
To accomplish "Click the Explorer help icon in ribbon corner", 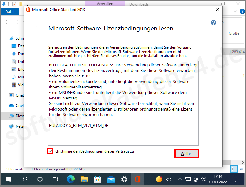I will (242, 11).
